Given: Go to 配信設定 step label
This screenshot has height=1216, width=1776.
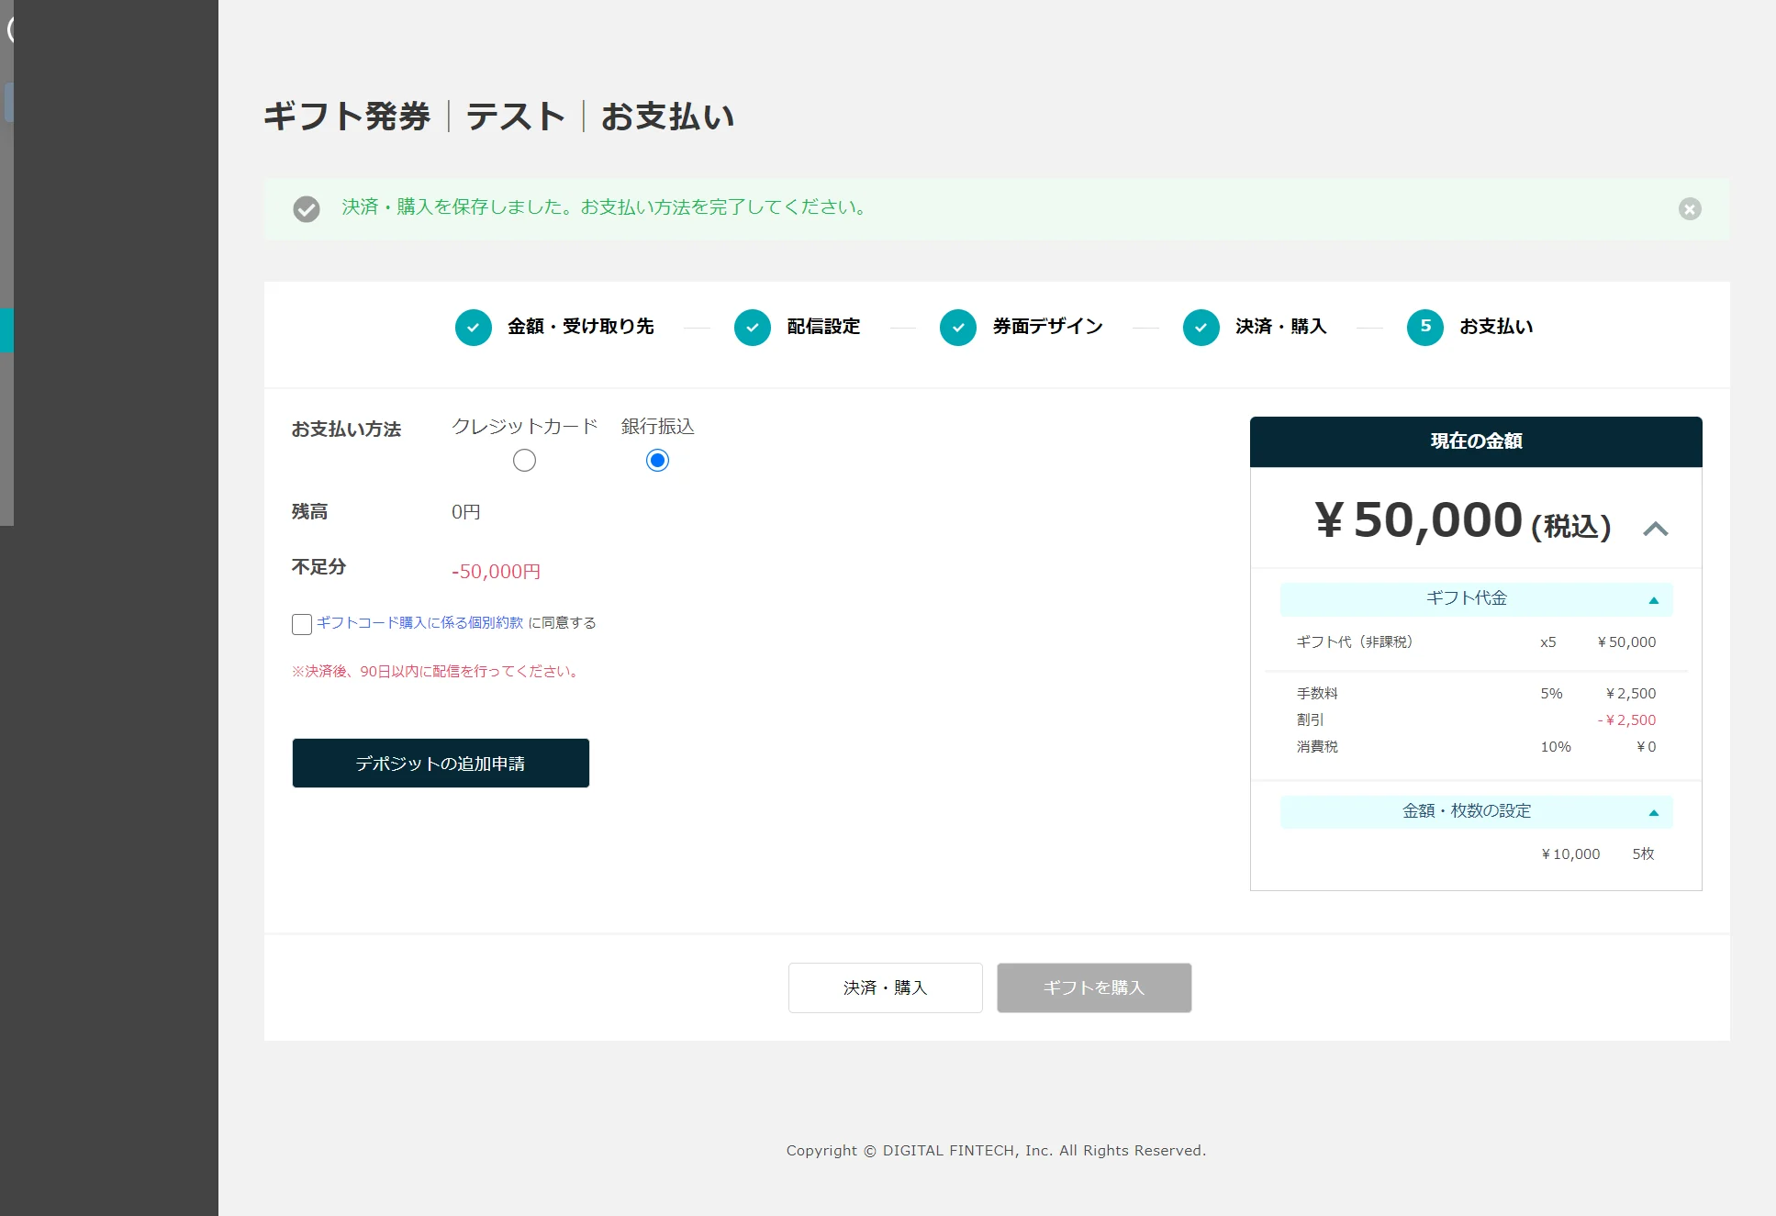Looking at the screenshot, I should 823,327.
